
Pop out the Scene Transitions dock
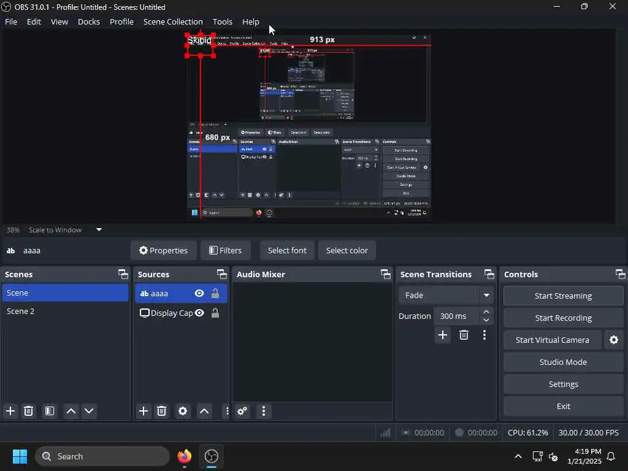click(x=489, y=274)
